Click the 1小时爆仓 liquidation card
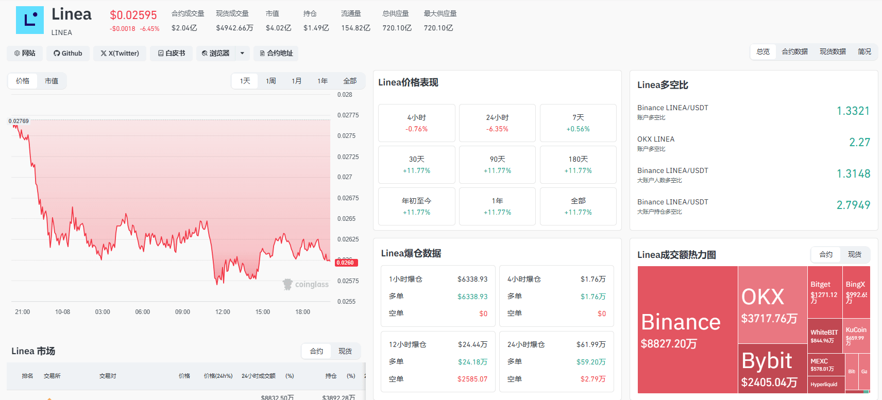The image size is (882, 400). [438, 296]
